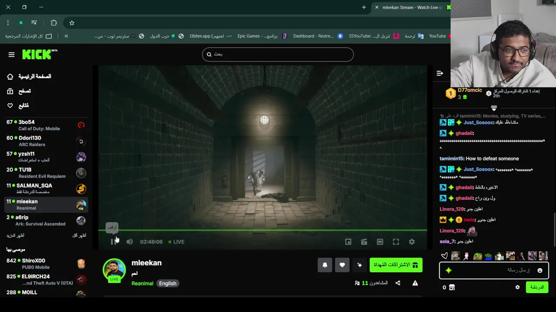Open browser media control icon
The height and width of the screenshot is (312, 556).
(x=34, y=23)
